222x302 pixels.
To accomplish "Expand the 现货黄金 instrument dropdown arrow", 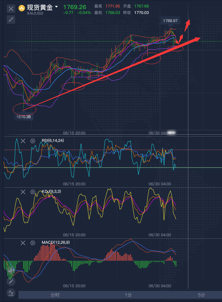I will coord(57,7).
